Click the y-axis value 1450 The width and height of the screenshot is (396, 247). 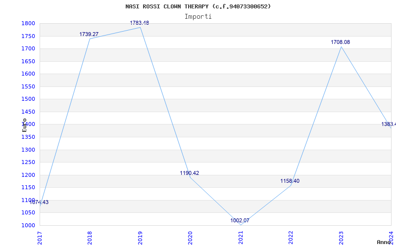[x=28, y=112]
